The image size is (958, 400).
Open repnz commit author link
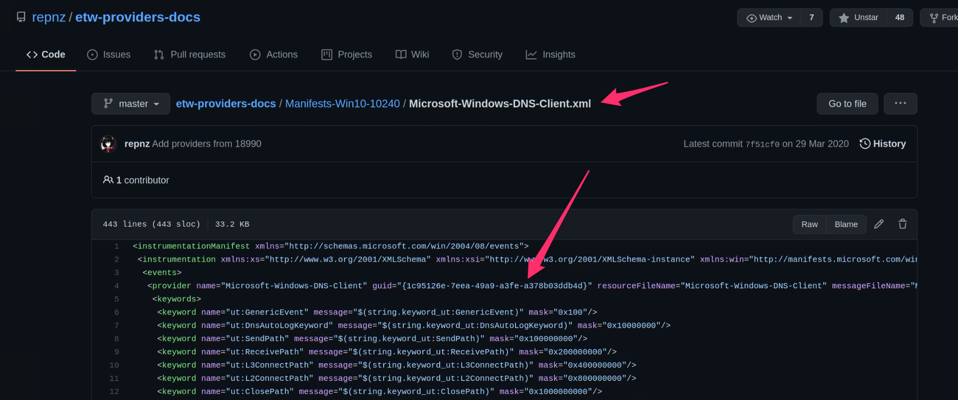pos(137,144)
